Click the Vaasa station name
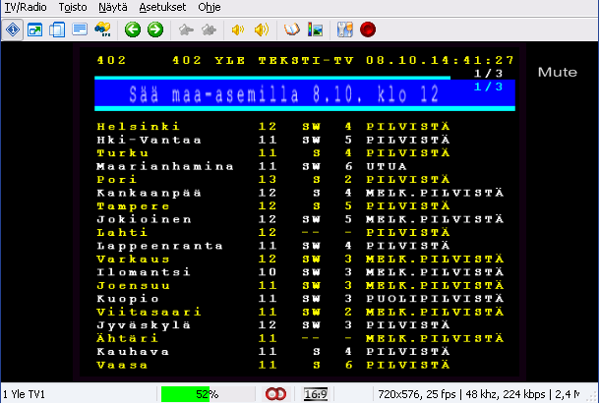The height and width of the screenshot is (405, 600). (x=122, y=365)
